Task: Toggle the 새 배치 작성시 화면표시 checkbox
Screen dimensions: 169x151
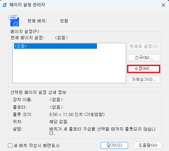Action: [x=10, y=145]
